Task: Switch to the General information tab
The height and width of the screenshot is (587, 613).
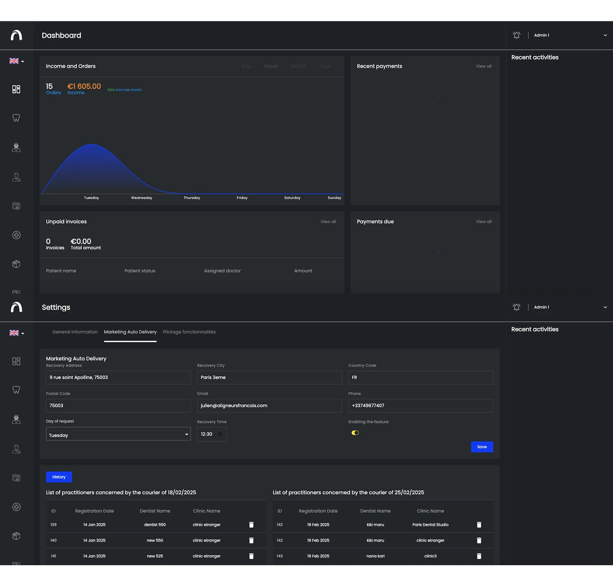Action: 75,332
